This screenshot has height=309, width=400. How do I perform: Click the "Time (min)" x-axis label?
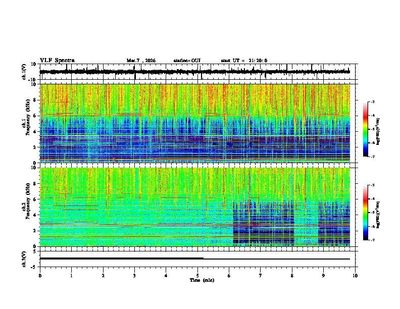coord(202,280)
